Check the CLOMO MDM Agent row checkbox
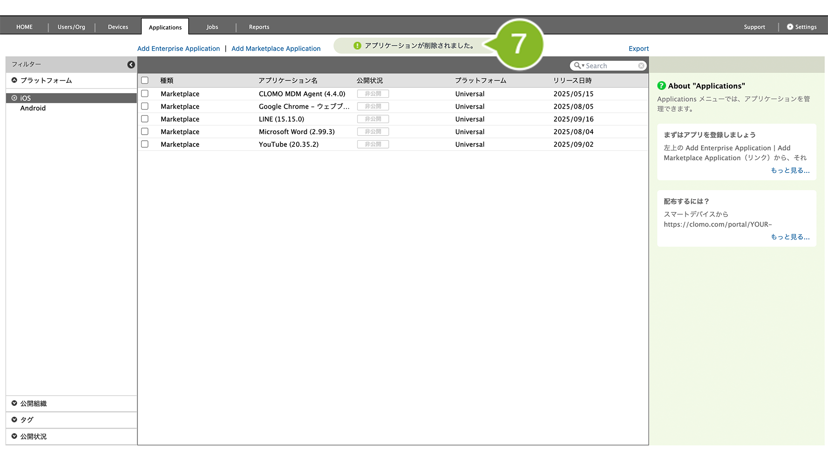828x466 pixels. pyautogui.click(x=145, y=94)
